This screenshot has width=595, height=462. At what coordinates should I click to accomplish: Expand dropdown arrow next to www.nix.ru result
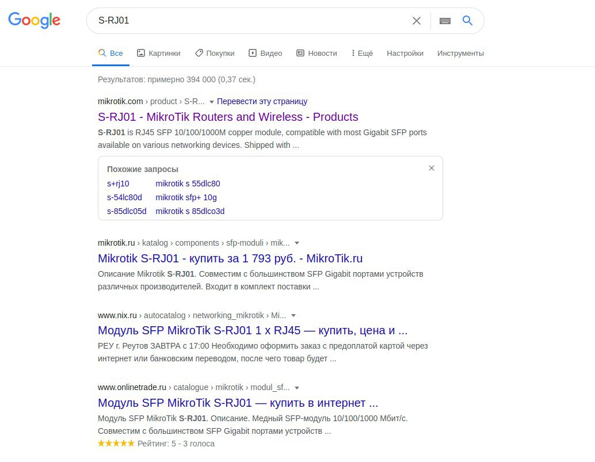293,316
